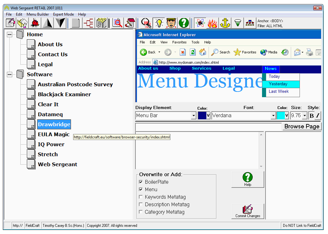Select the Software folder label
This screenshot has height=234, width=328.
point(39,74)
